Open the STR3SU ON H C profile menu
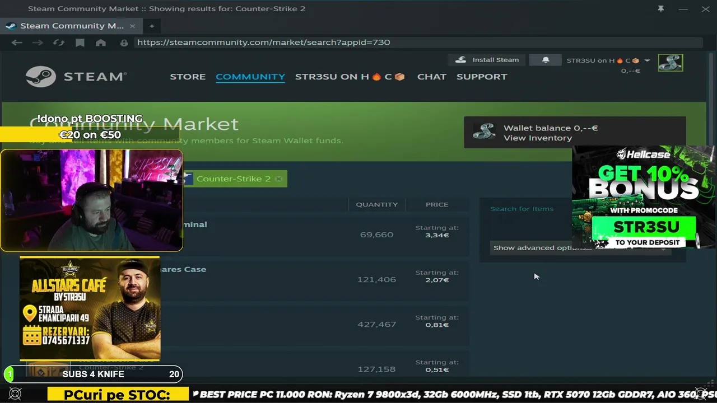The image size is (717, 403). 350,77
